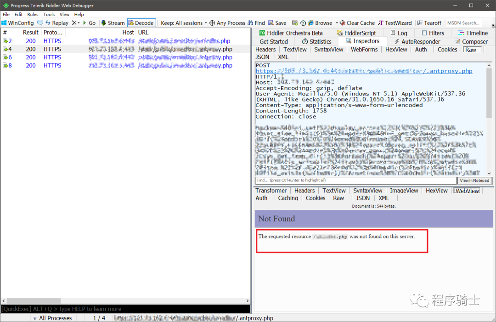This screenshot has width=496, height=322.
Task: Open response Transformer tab
Action: pos(271,191)
